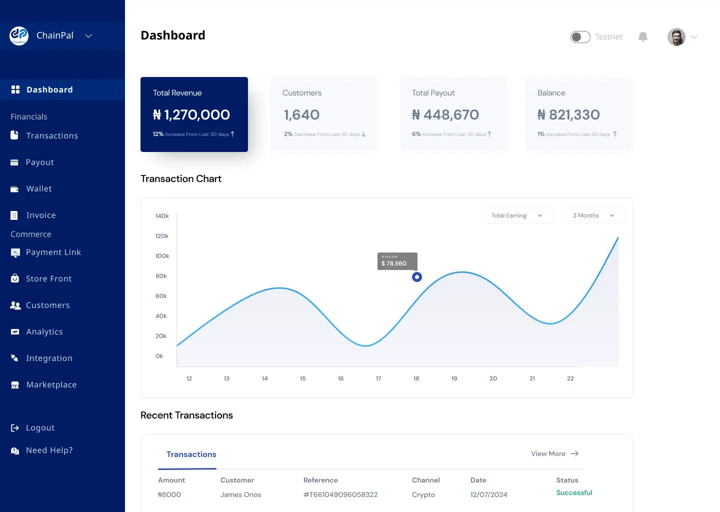
Task: Click the Logout button
Action: coord(39,427)
